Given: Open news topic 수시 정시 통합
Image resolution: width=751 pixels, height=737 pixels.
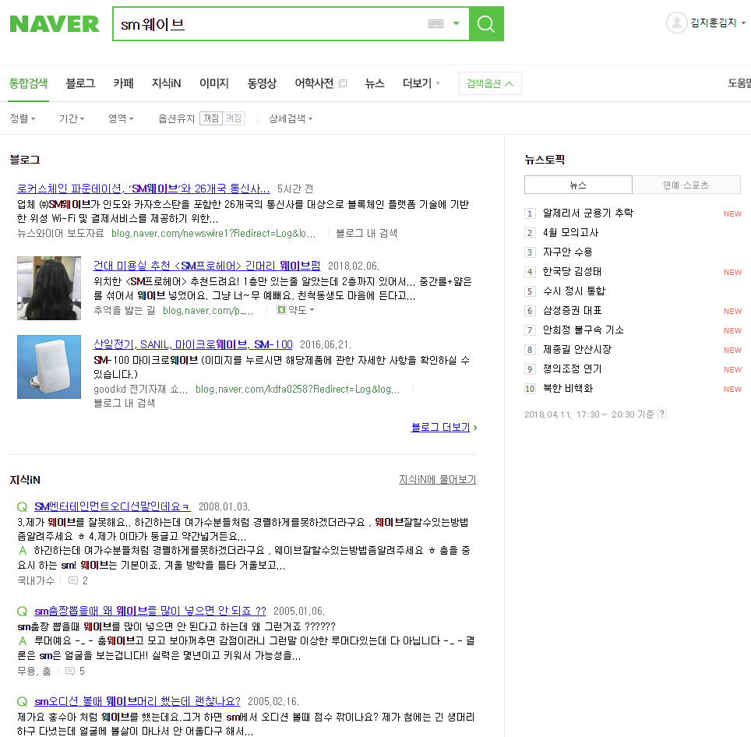Looking at the screenshot, I should pyautogui.click(x=574, y=291).
